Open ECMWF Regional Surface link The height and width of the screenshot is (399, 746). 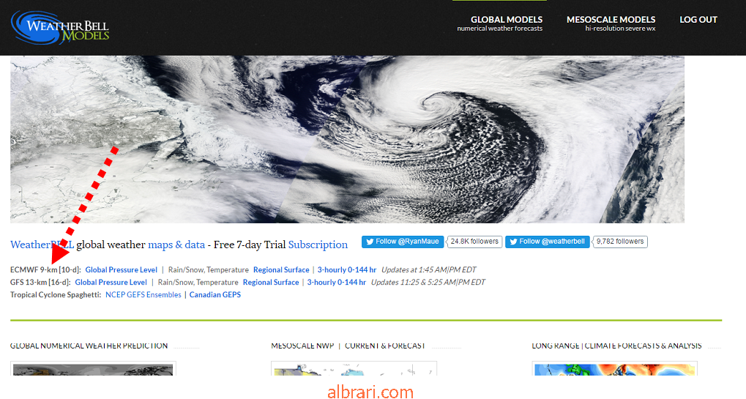coord(281,269)
